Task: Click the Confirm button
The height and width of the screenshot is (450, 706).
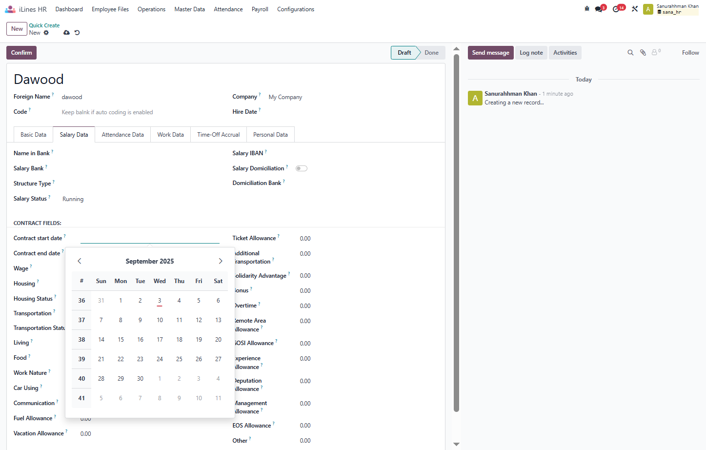Action: 21,53
